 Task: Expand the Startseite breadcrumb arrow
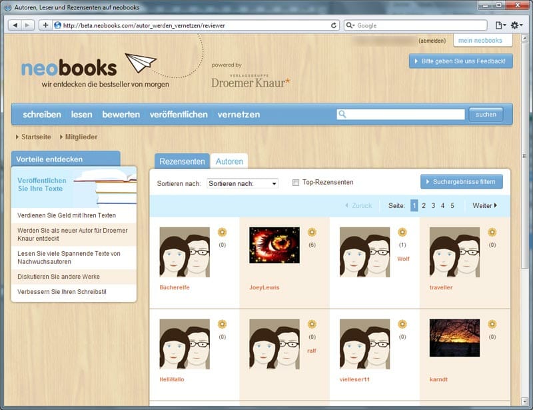click(x=17, y=137)
